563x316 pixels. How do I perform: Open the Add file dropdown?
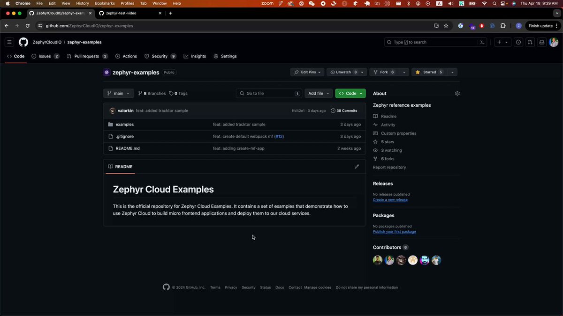click(319, 93)
